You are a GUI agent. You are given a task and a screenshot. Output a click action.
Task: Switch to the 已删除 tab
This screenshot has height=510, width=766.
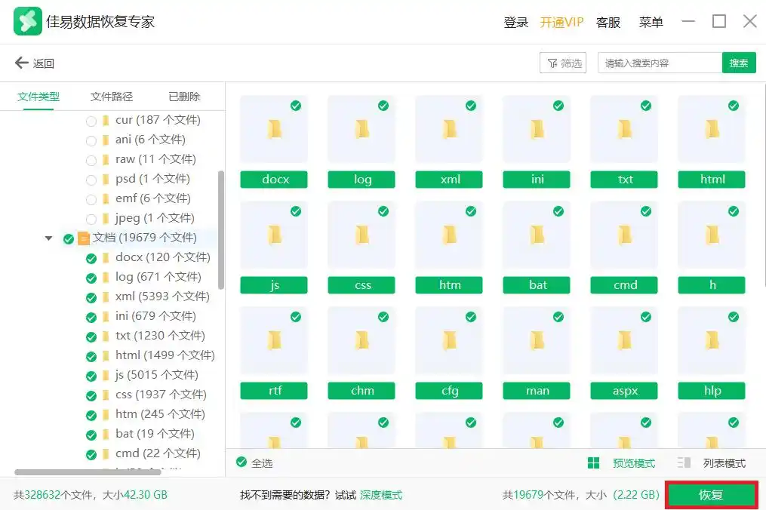(x=184, y=97)
